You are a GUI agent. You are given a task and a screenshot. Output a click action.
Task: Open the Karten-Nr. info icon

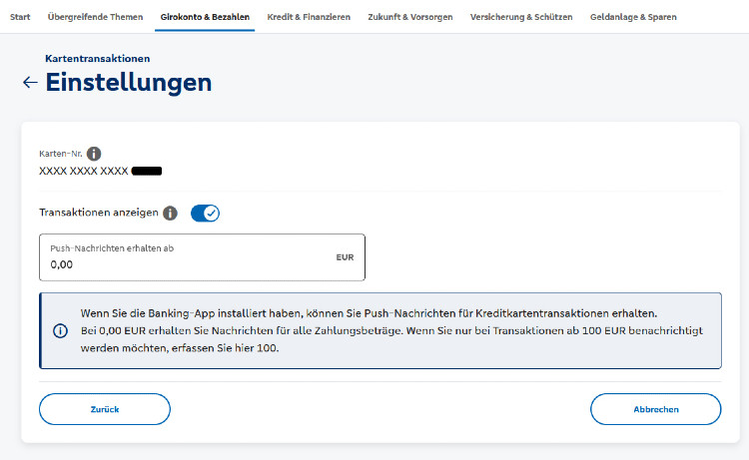coord(94,154)
